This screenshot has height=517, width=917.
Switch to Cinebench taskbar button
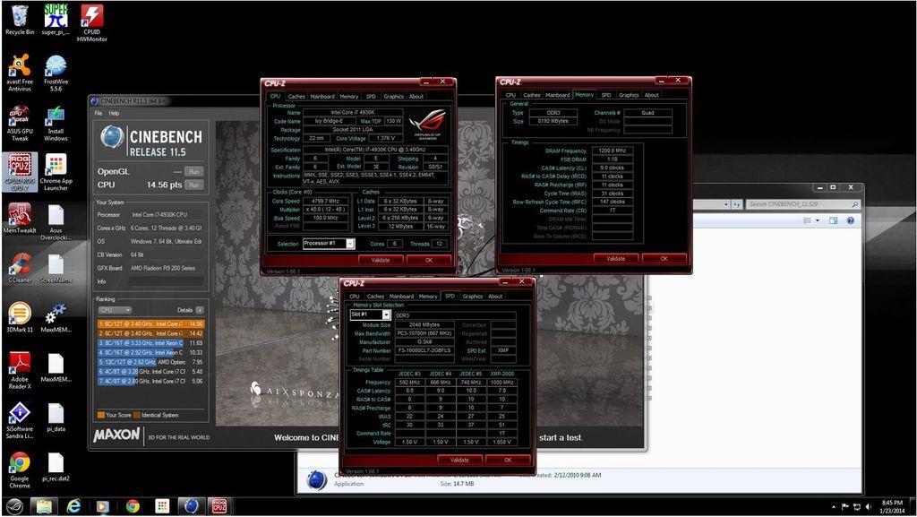[190, 506]
